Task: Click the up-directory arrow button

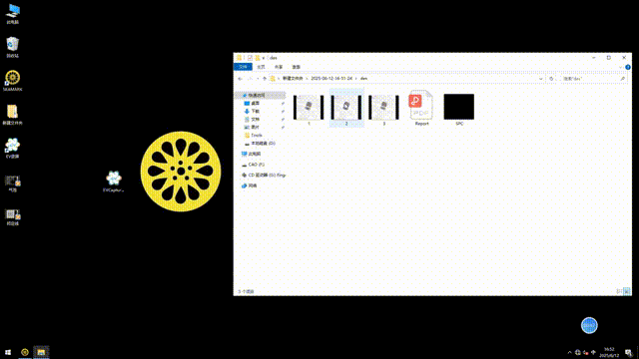Action: pyautogui.click(x=265, y=79)
